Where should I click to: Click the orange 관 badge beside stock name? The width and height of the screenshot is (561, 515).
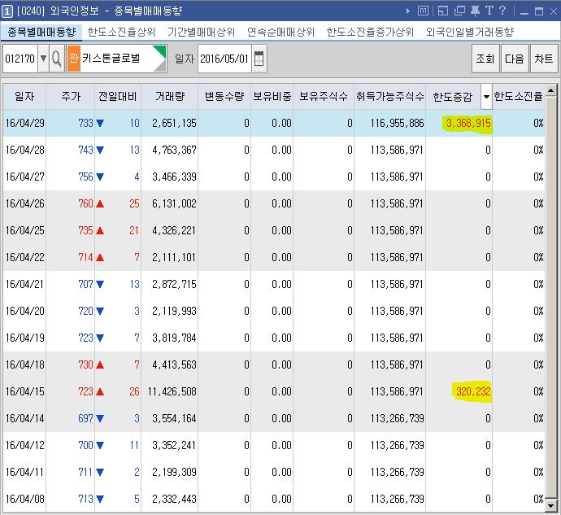point(73,59)
